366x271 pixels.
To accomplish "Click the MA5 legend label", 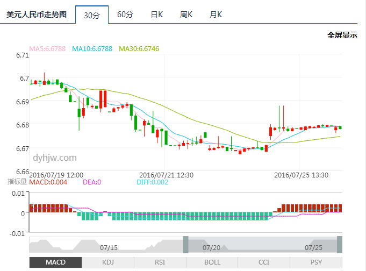I will pyautogui.click(x=47, y=49).
